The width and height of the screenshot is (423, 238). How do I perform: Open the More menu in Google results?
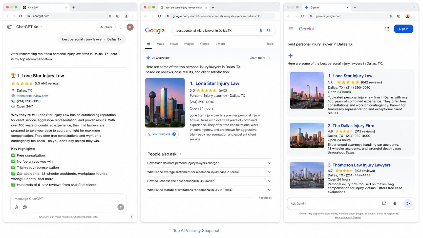[x=220, y=44]
